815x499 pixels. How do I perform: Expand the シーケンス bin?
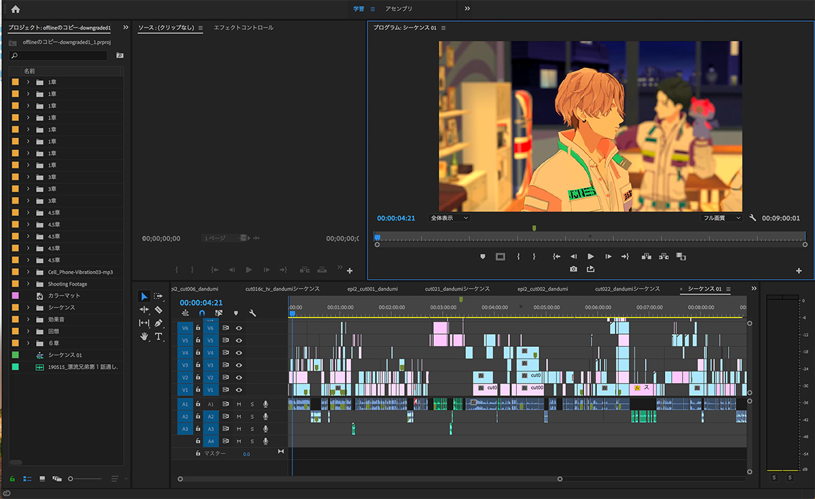pos(29,308)
